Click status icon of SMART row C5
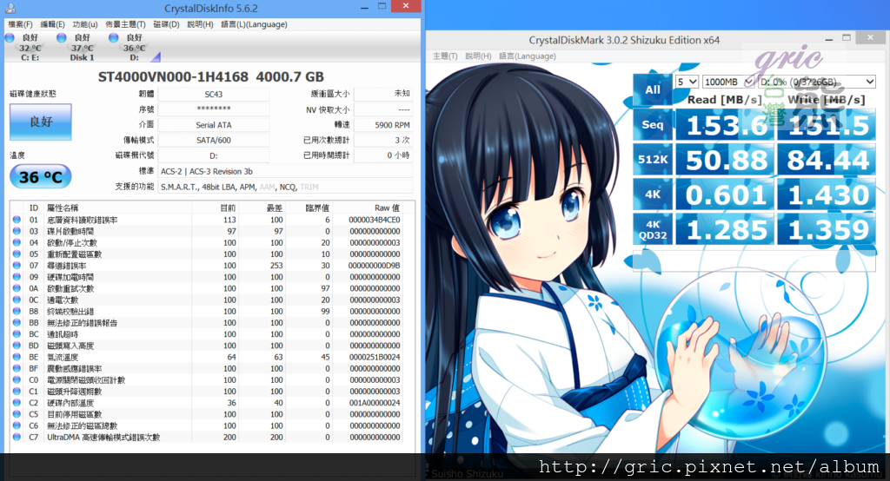This screenshot has height=481, width=890. coord(17,414)
